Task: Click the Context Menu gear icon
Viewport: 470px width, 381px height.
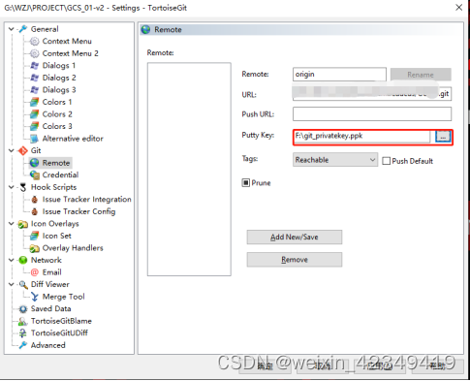Action: coord(35,42)
